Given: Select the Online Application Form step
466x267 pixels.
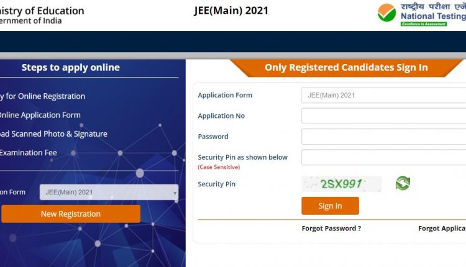Looking at the screenshot, I should [40, 115].
